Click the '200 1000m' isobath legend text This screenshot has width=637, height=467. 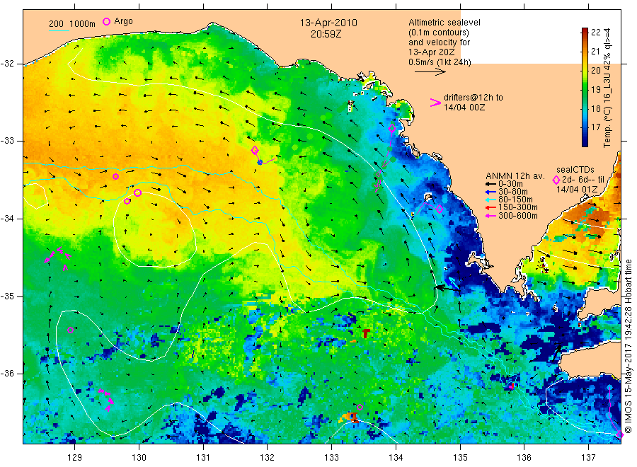click(x=72, y=24)
